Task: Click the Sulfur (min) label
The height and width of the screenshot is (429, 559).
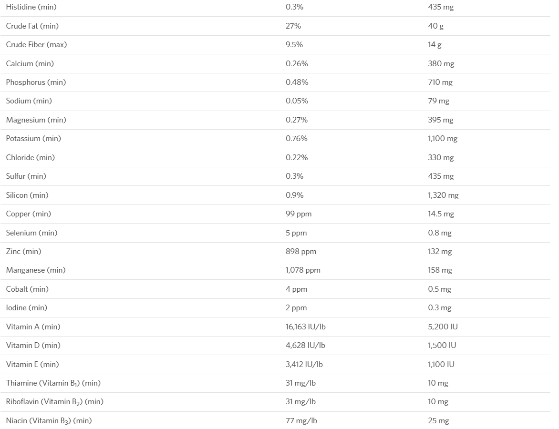Action: point(26,176)
